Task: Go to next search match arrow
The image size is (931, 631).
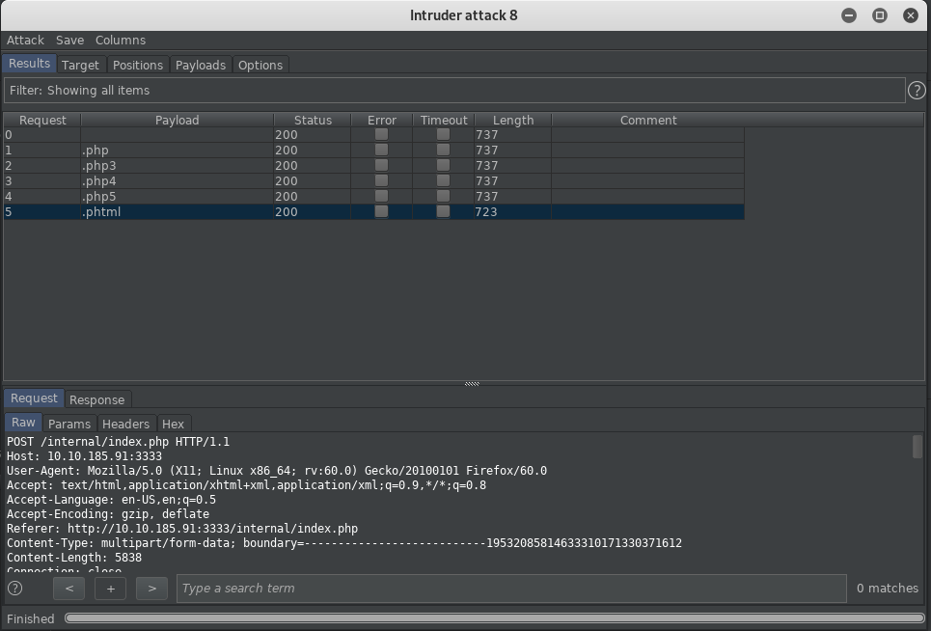Action: click(x=151, y=589)
